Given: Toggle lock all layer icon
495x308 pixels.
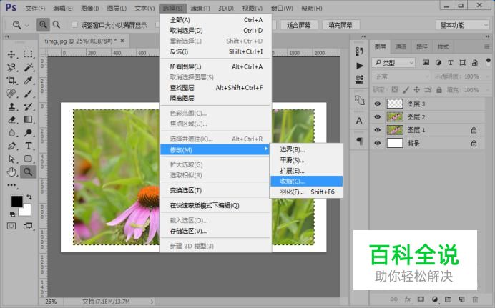Looking at the screenshot, I should (438, 90).
